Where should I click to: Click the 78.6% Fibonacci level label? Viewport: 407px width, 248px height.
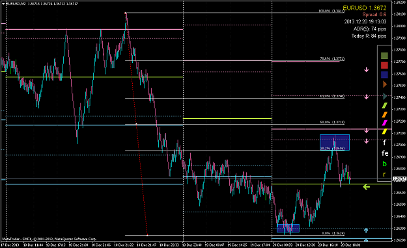point(332,58)
